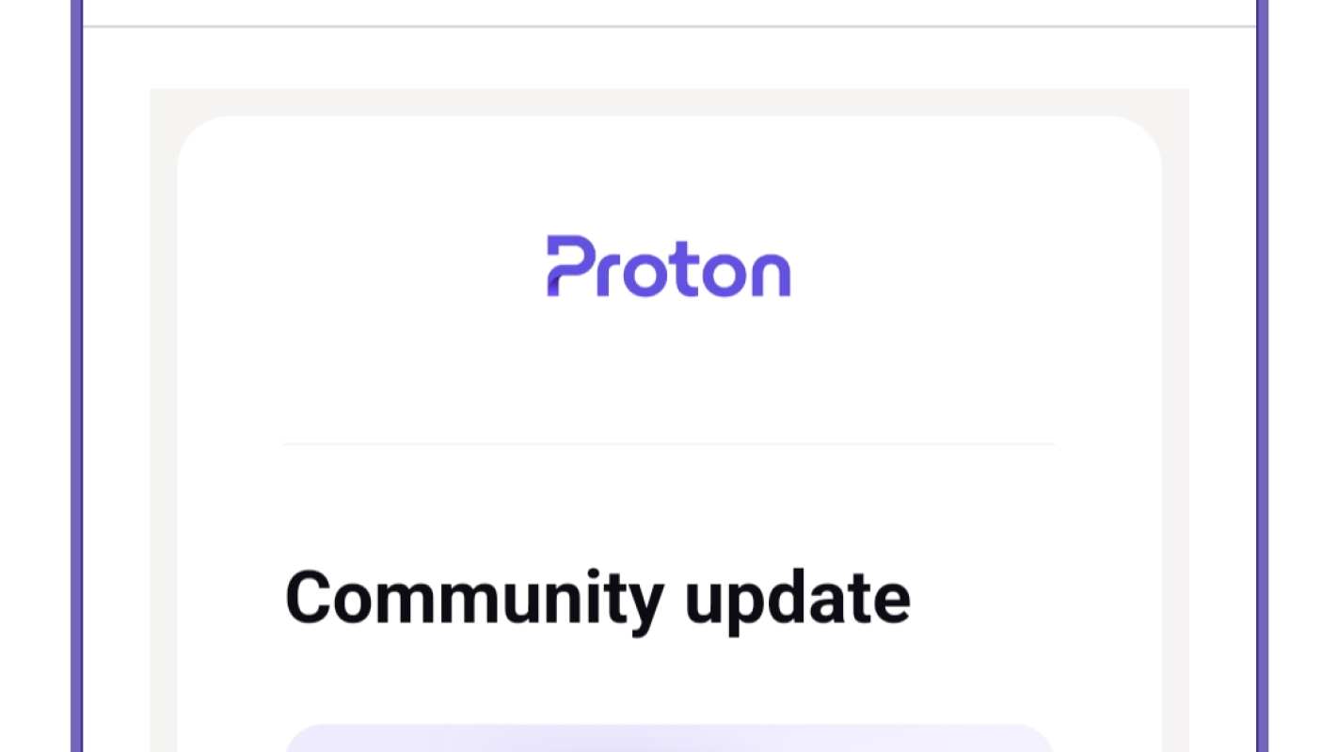Viewport: 1338px width, 752px height.
Task: Click the gray band above the white card
Action: (668, 102)
